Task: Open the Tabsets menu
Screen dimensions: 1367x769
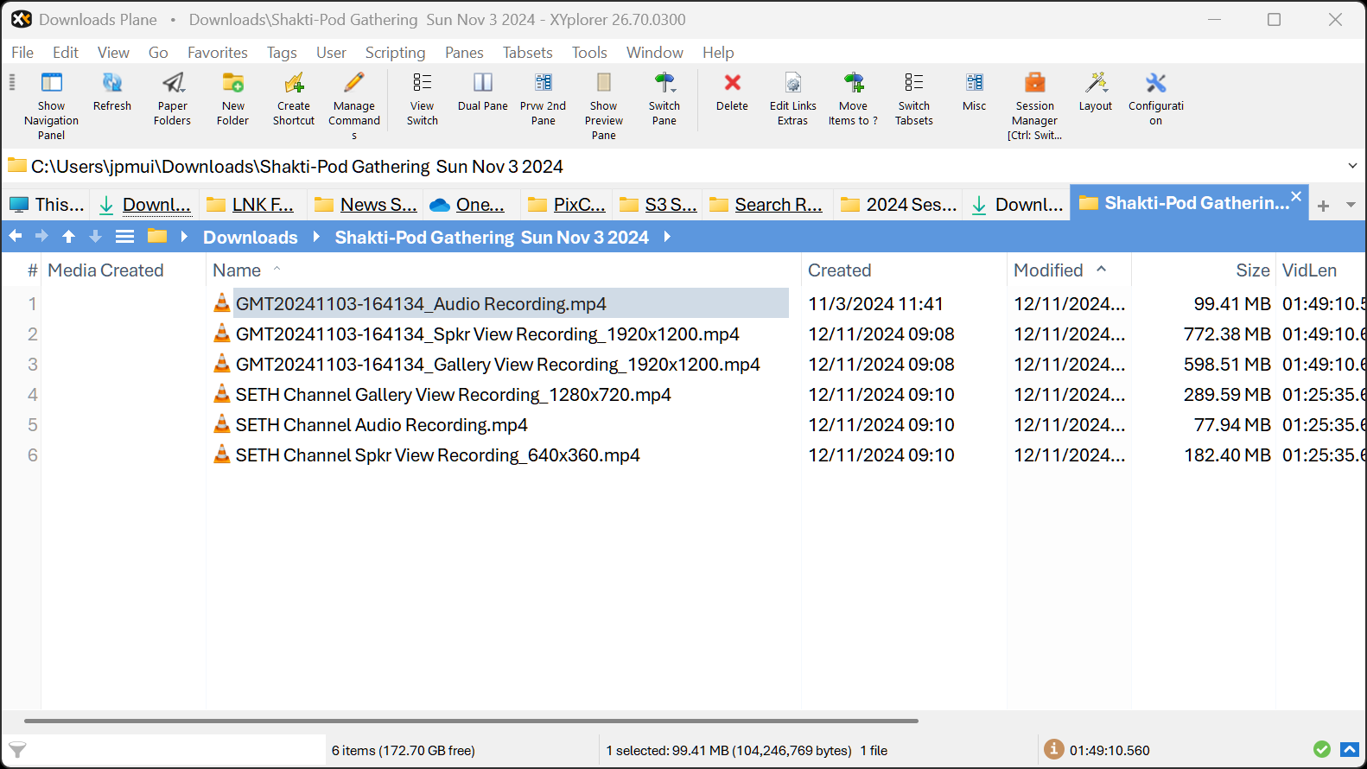Action: click(528, 53)
